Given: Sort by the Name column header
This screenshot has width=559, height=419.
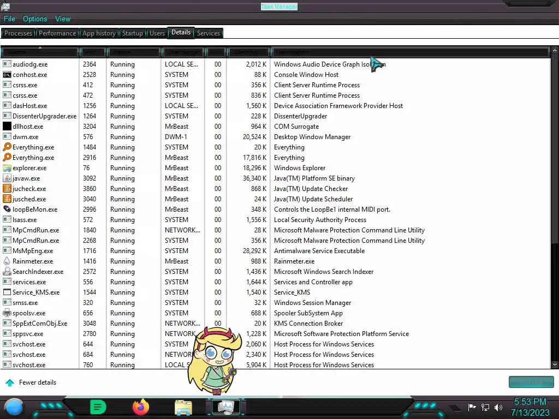Looking at the screenshot, I should point(39,52).
